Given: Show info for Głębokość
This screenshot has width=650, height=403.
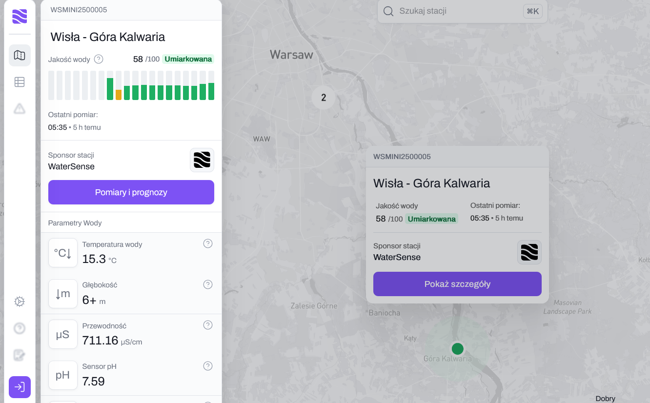Looking at the screenshot, I should pyautogui.click(x=208, y=284).
